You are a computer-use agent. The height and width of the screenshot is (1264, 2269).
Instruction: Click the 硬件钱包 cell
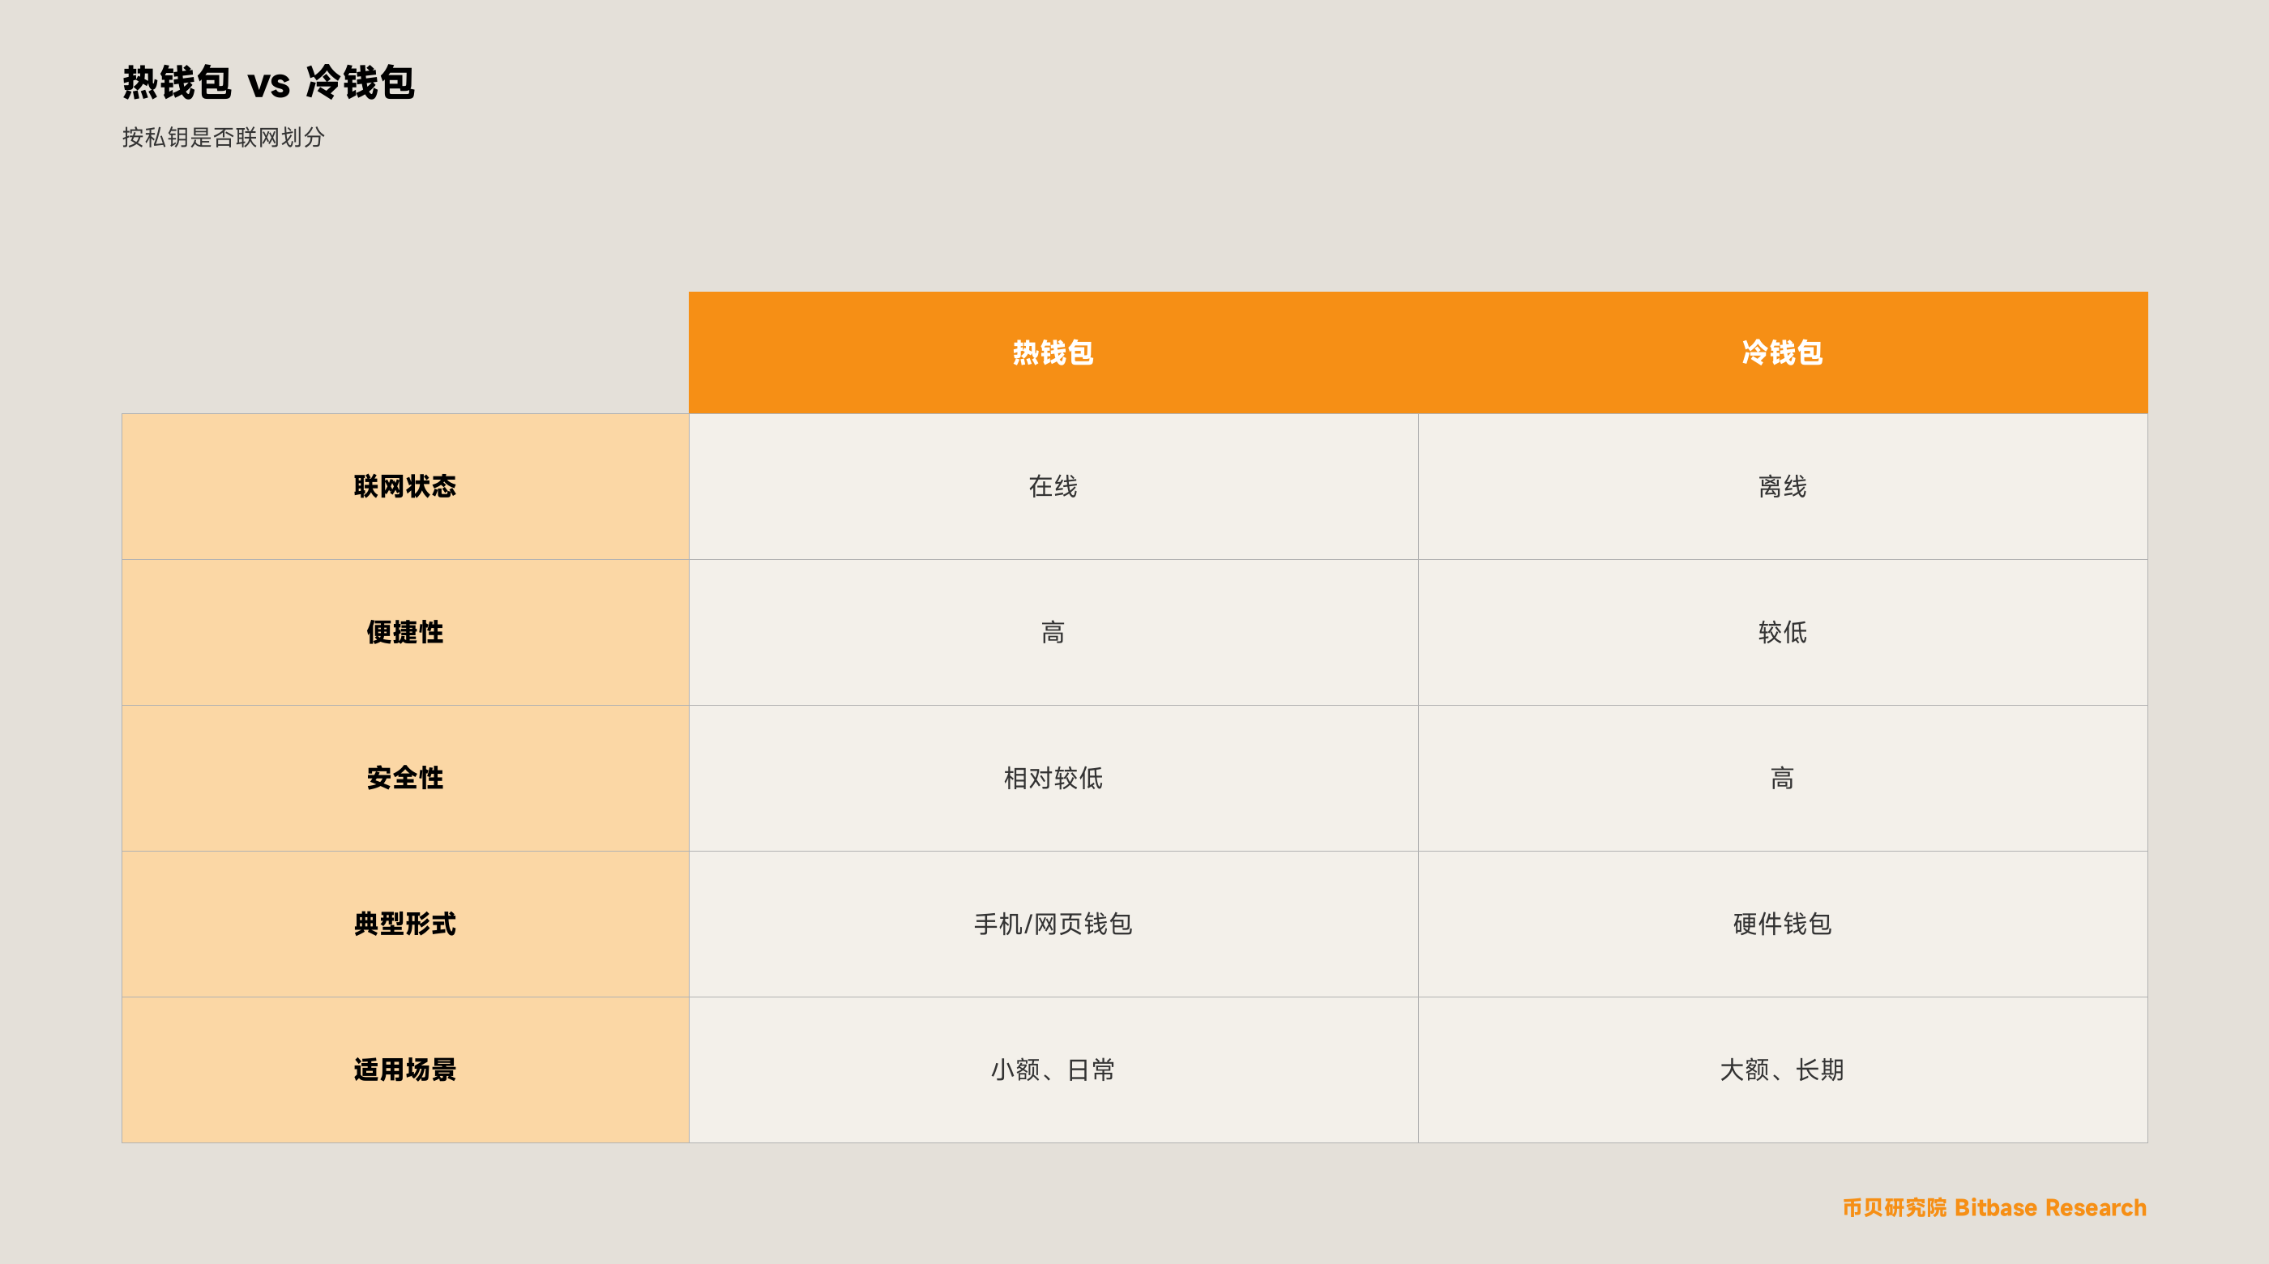[x=1782, y=924]
